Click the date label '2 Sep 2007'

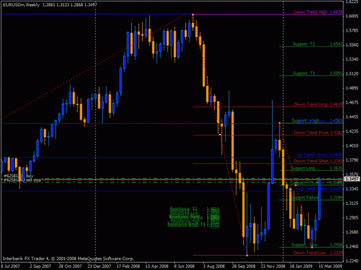point(40,266)
